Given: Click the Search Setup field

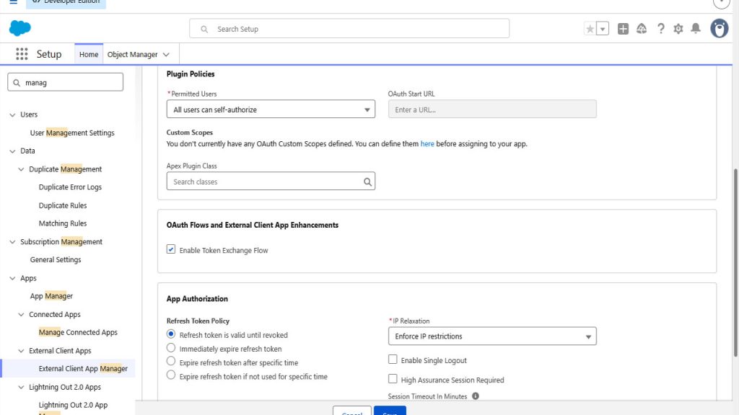Looking at the screenshot, I should [x=349, y=29].
